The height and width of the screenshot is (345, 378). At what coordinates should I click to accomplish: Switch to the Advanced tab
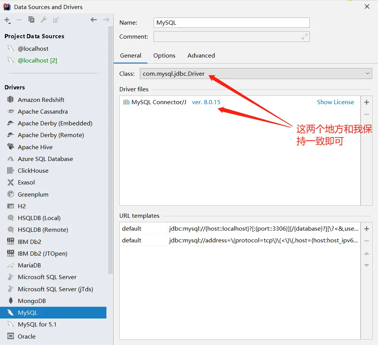(201, 55)
